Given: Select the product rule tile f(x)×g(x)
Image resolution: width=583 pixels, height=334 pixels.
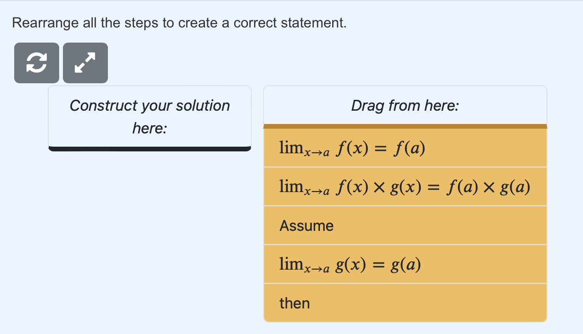Looking at the screenshot, I should (405, 186).
